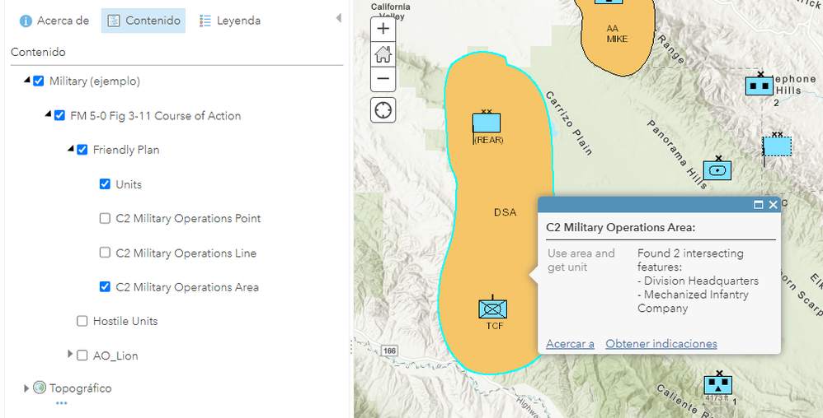Viewport: 823px width, 418px height.
Task: Maximize the popup window
Action: point(759,205)
